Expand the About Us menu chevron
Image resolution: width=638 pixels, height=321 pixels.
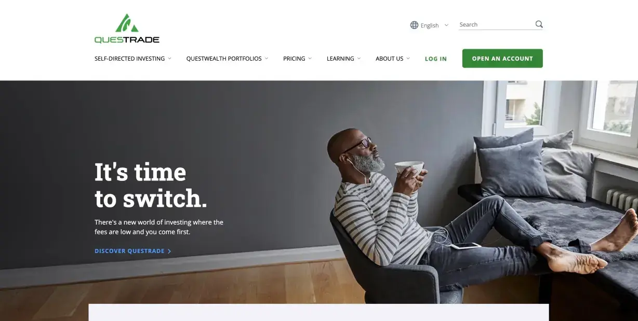pyautogui.click(x=408, y=59)
